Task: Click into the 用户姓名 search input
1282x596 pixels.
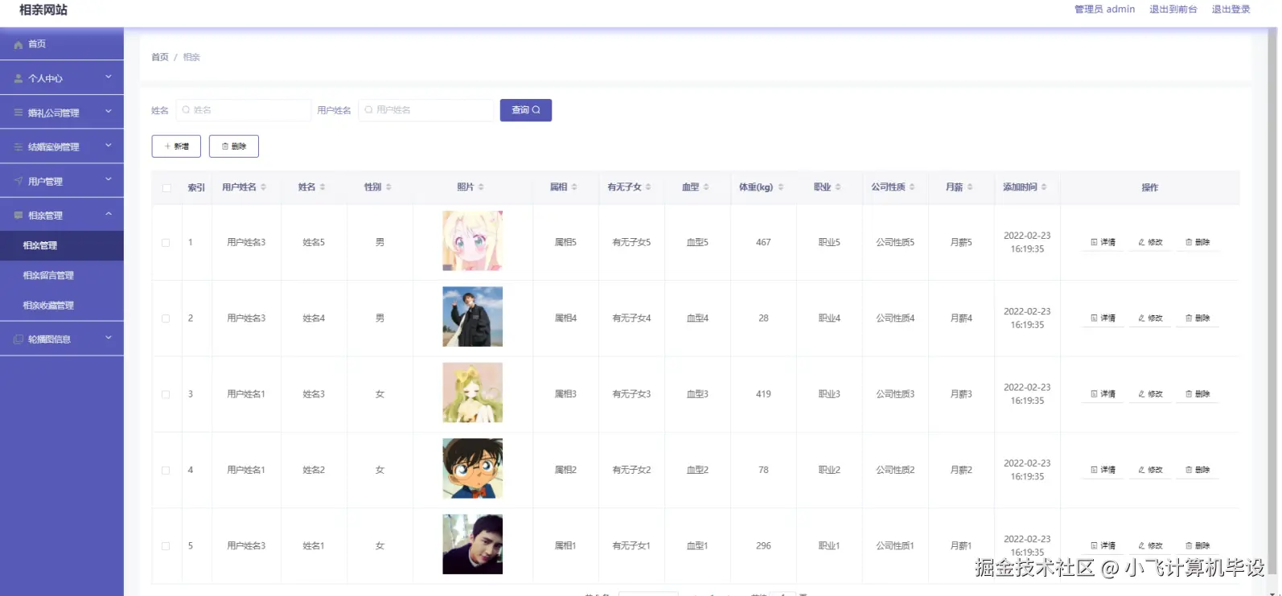Action: click(426, 110)
